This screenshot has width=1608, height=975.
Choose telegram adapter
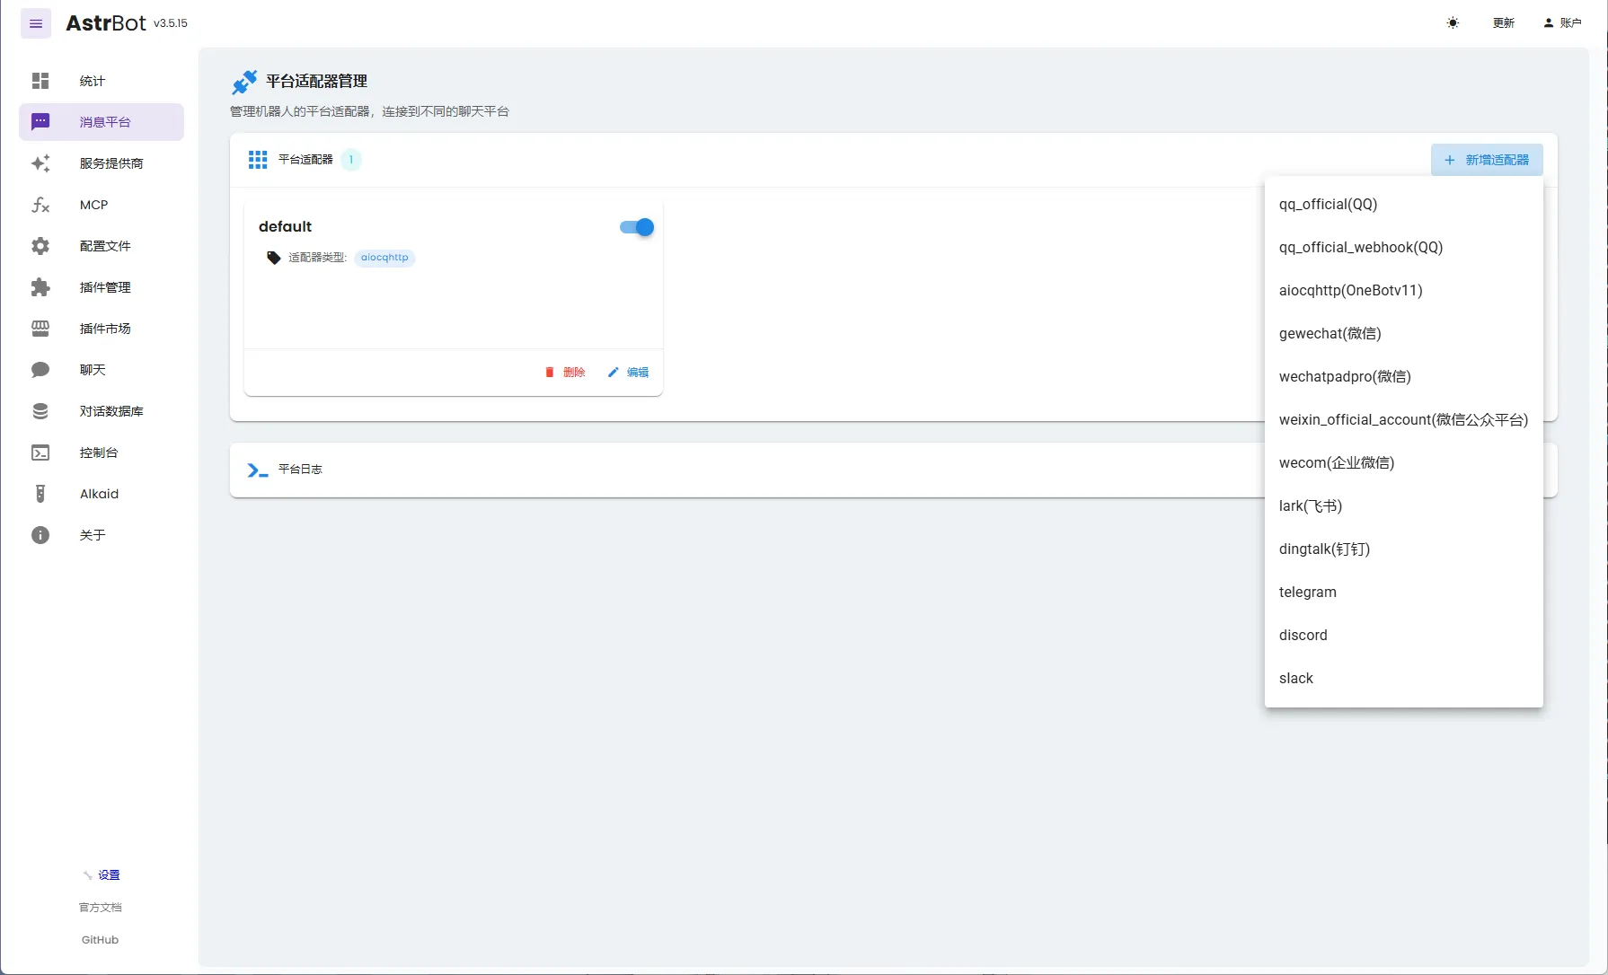1404,592
